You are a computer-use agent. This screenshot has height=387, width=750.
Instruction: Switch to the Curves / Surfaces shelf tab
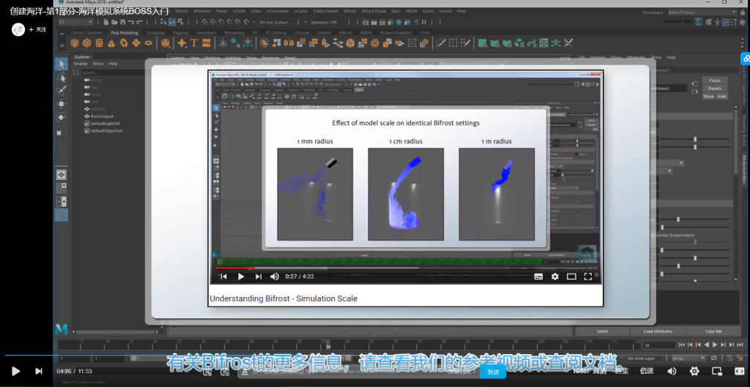point(86,32)
